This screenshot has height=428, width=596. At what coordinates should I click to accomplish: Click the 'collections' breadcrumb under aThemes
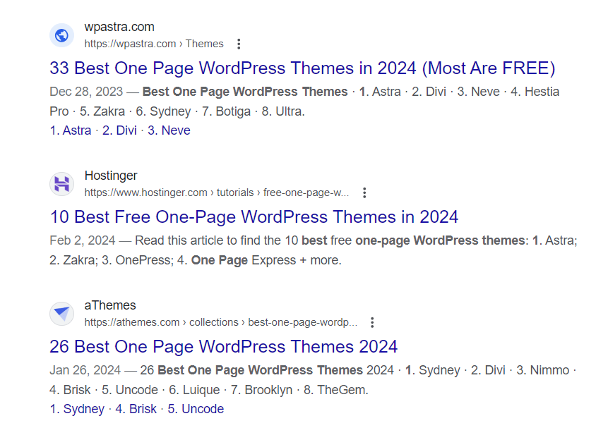pyautogui.click(x=213, y=322)
